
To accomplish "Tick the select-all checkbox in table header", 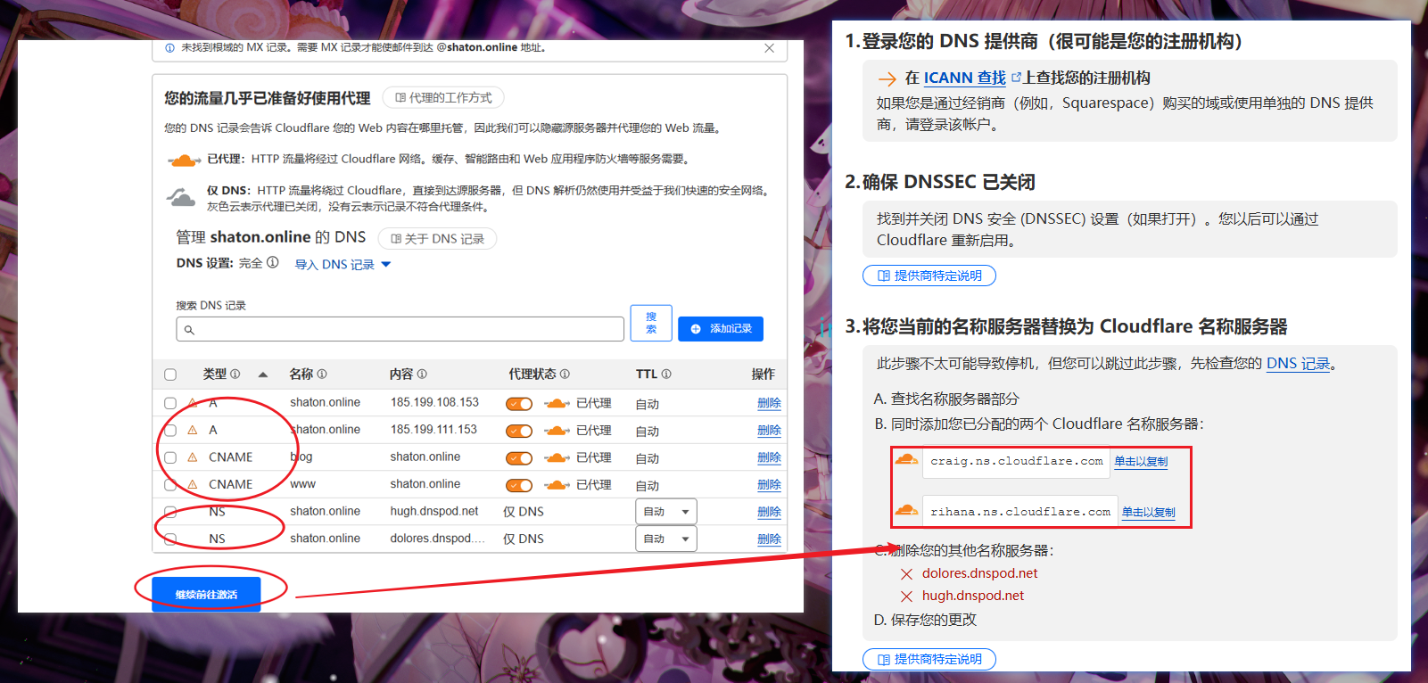I will 170,374.
